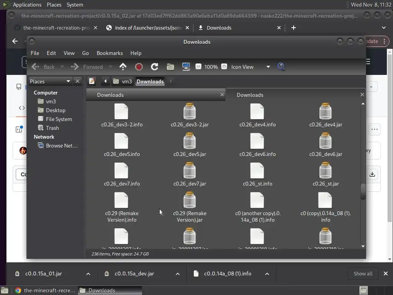Screen dimensions: 393x295
Task: Switch to Index of /launcher/assets browser tab
Action: tap(148, 28)
